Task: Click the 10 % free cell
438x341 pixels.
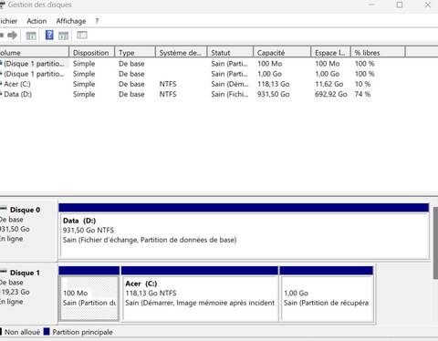Action: pos(362,84)
